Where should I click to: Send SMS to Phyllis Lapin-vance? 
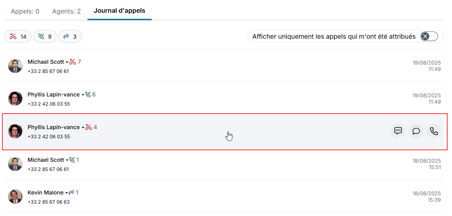398,131
